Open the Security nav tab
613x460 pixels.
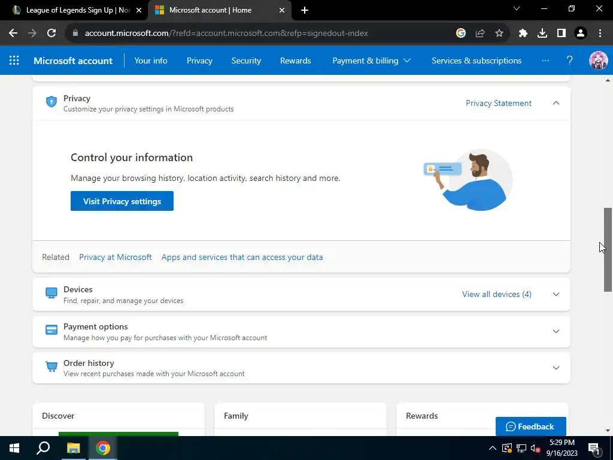246,60
